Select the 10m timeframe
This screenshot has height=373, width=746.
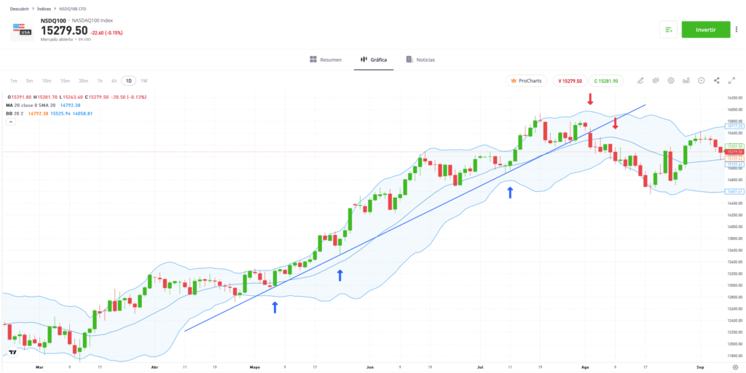tap(46, 81)
